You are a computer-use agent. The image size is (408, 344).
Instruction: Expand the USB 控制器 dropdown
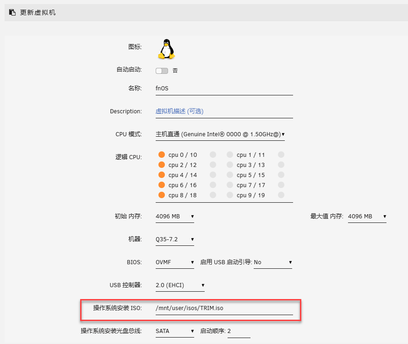tap(180, 285)
